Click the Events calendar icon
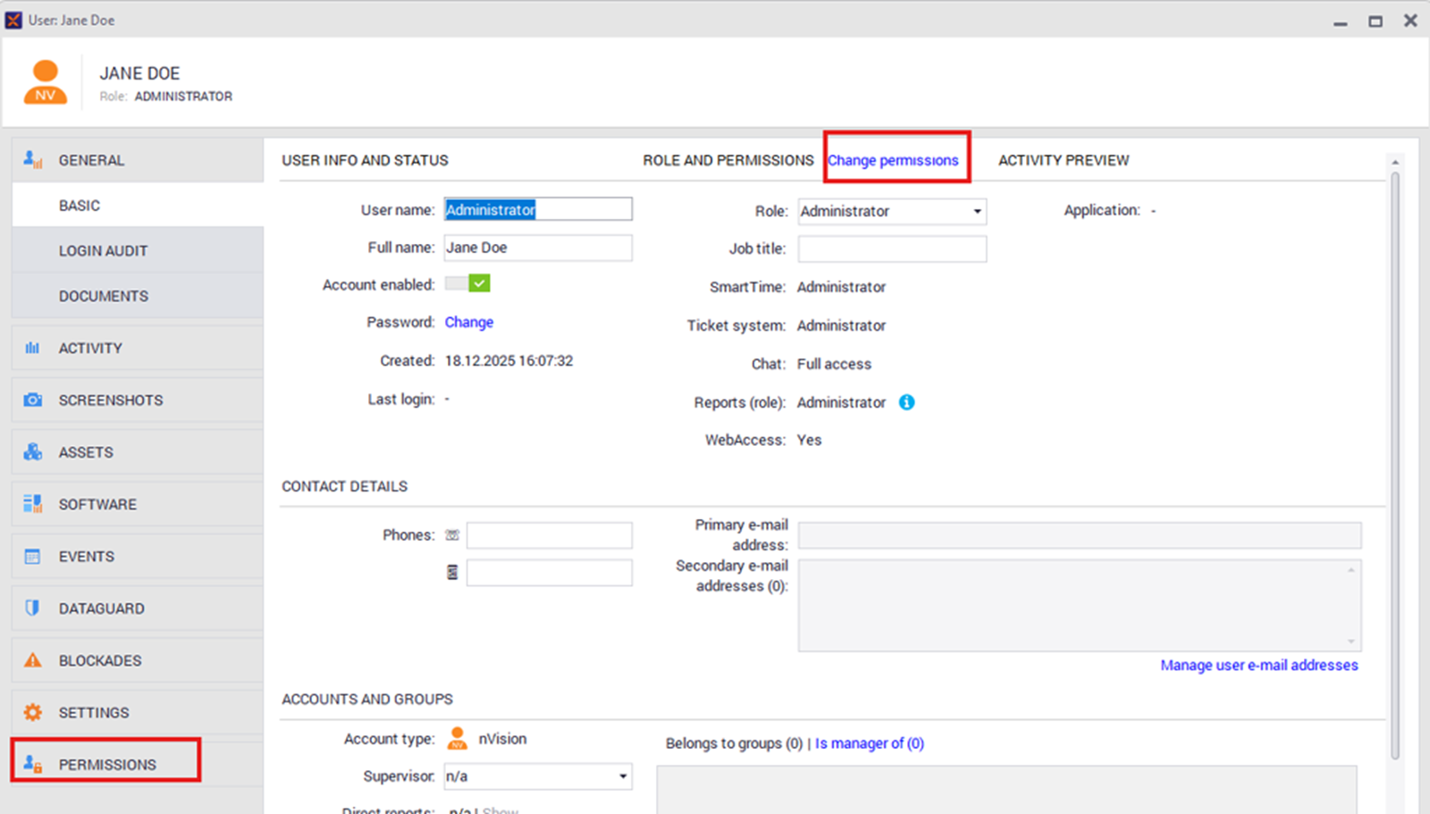1430x814 pixels. [33, 557]
